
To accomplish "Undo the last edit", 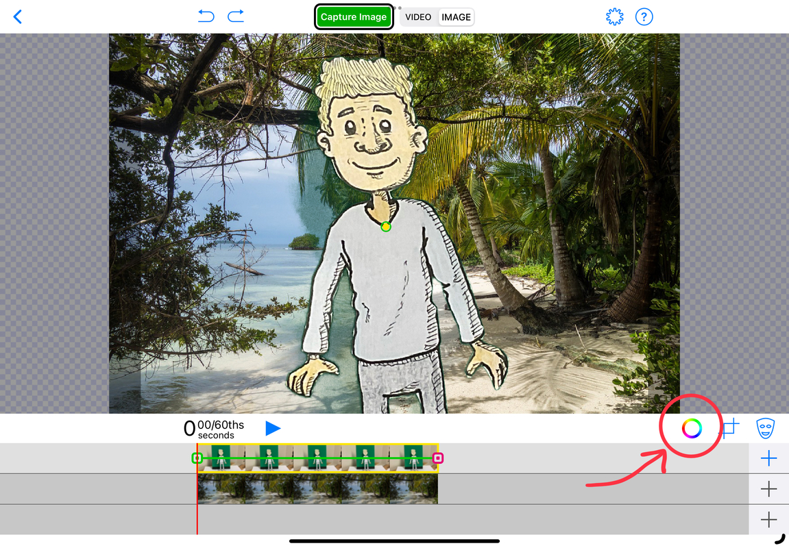I will [x=206, y=16].
